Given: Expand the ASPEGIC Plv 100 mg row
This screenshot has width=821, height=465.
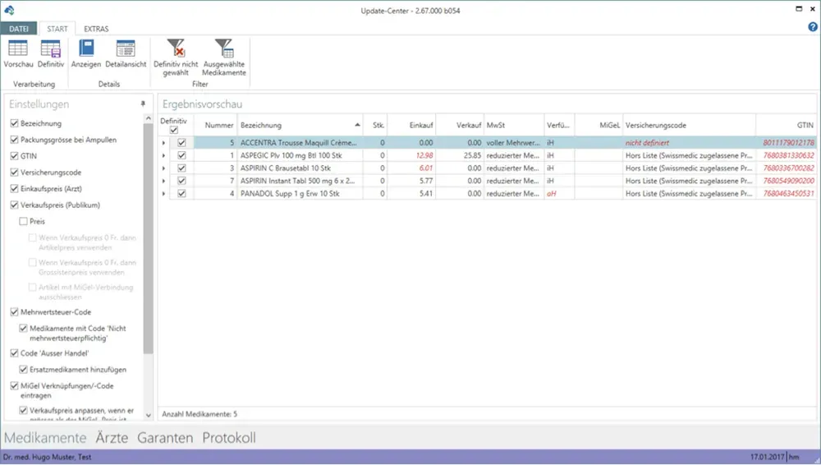Looking at the screenshot, I should 163,155.
